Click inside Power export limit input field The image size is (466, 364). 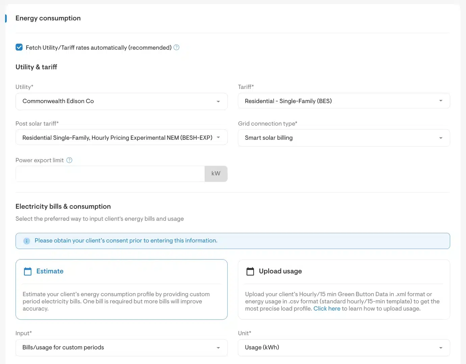[x=110, y=174]
